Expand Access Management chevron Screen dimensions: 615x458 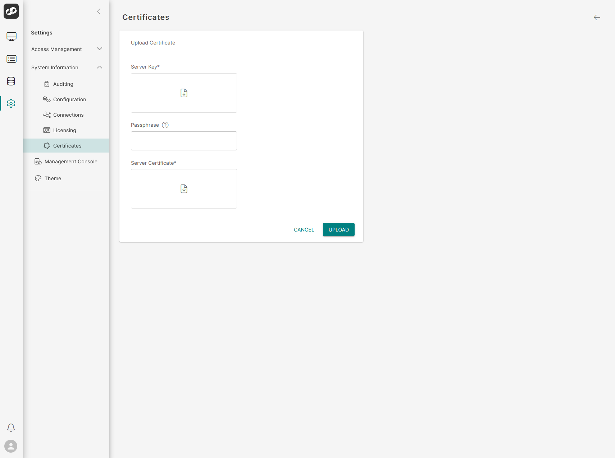coord(100,49)
